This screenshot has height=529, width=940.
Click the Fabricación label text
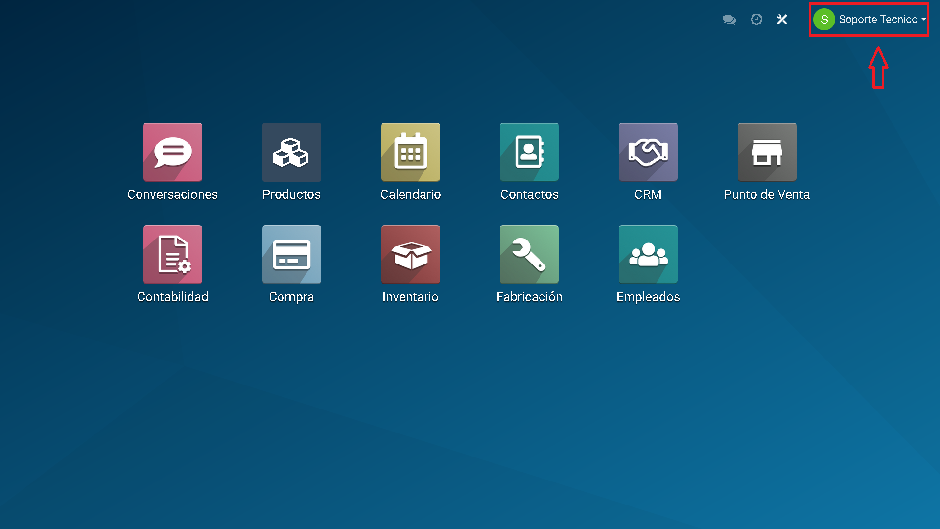point(529,297)
